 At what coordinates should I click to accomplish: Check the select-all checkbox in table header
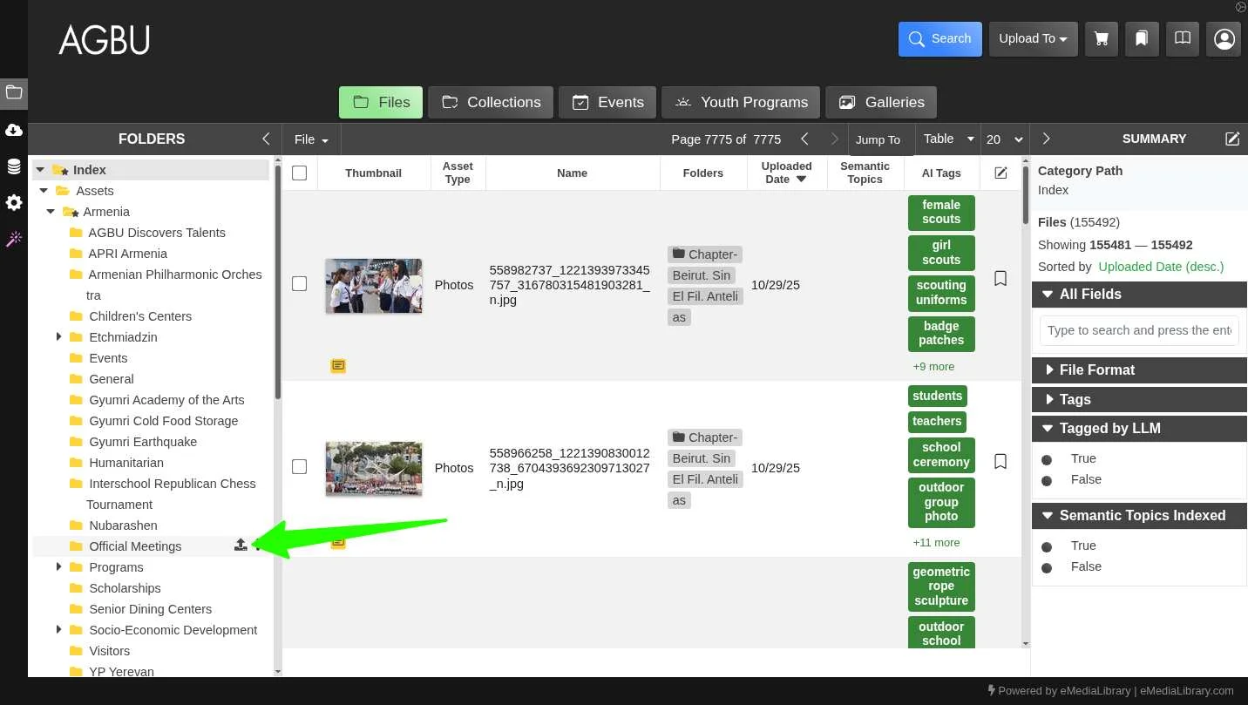pos(299,173)
